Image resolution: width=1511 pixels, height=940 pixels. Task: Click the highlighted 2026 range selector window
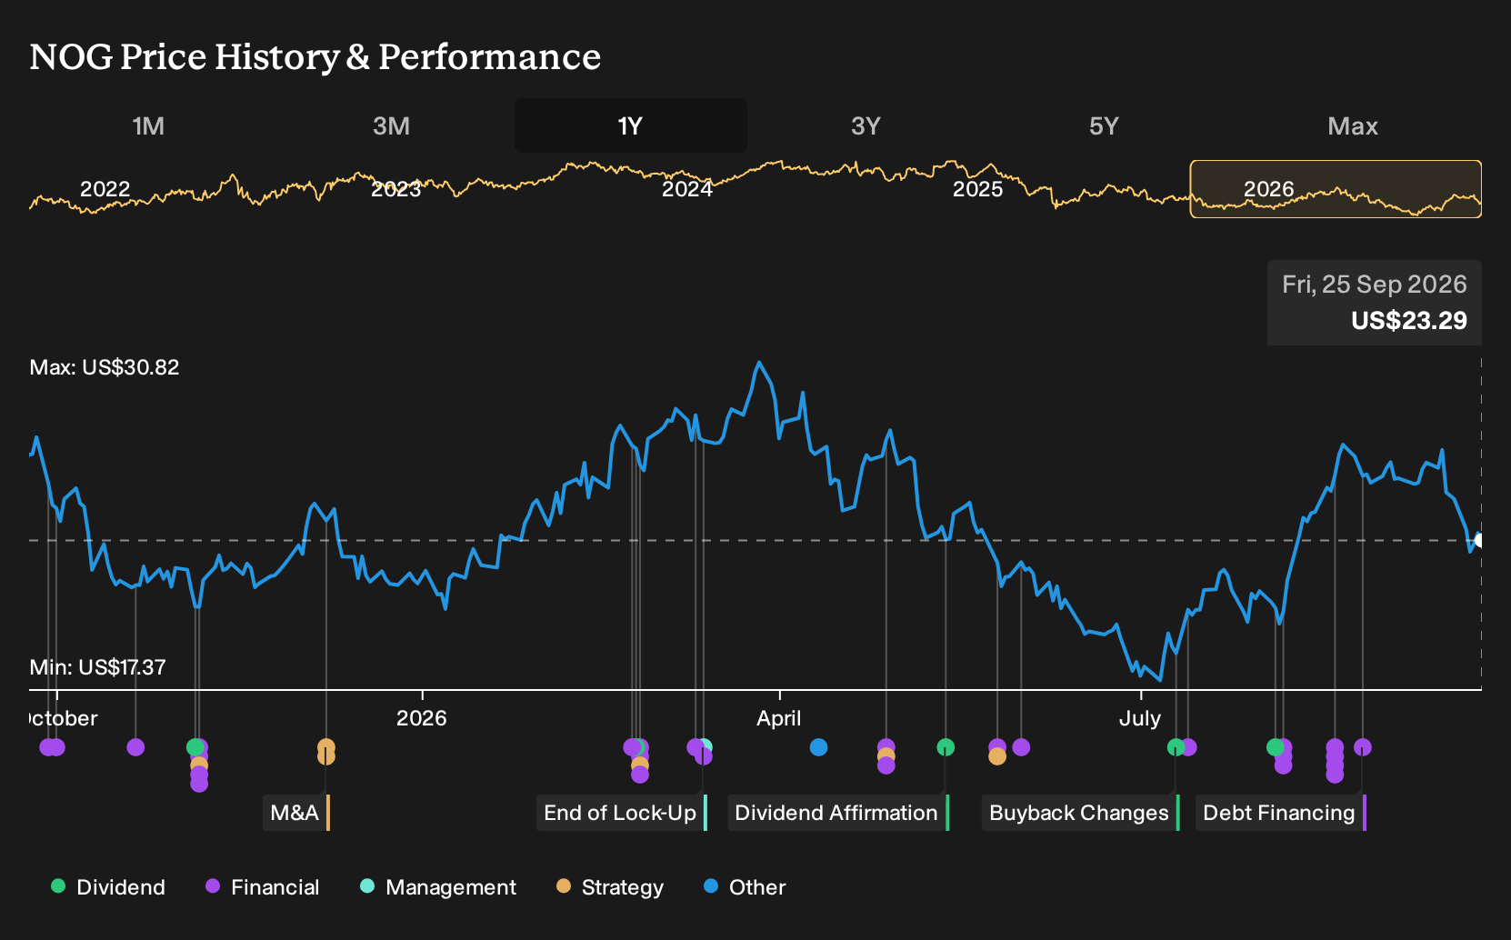tap(1336, 189)
